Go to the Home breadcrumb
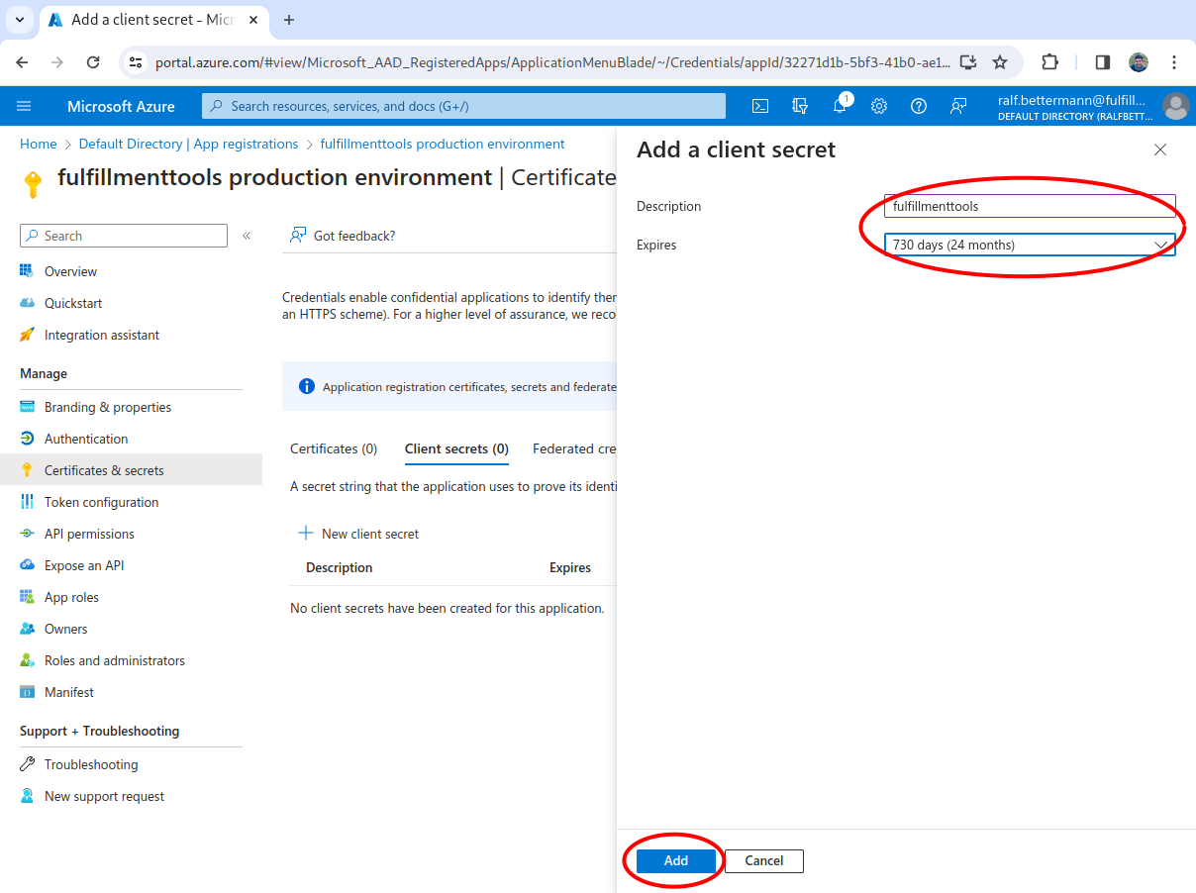Screen dimensions: 1196x893 pos(39,144)
